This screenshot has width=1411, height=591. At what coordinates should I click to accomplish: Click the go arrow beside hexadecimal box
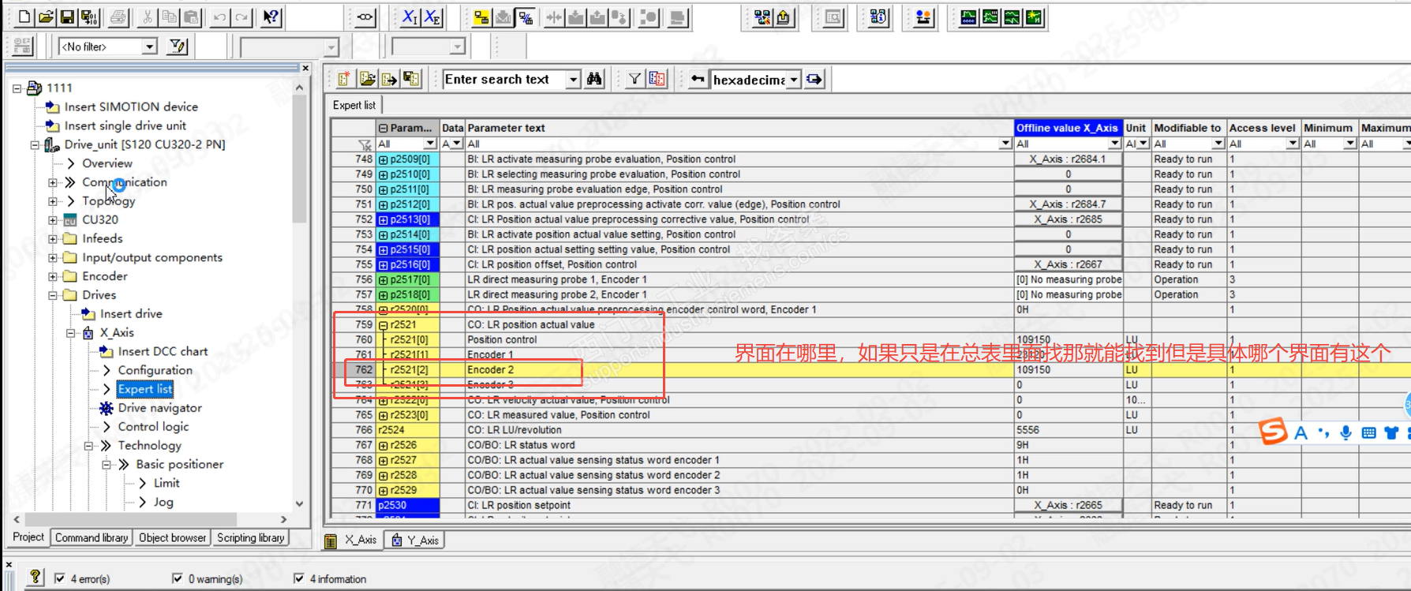click(814, 79)
